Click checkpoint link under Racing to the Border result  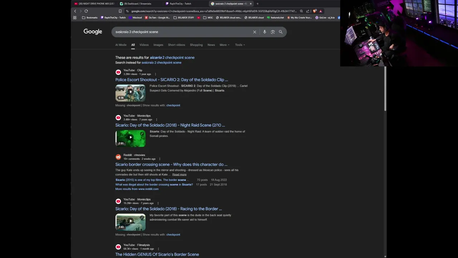tap(173, 235)
